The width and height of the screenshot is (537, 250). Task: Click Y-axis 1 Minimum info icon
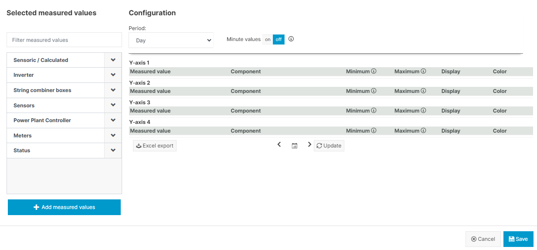[374, 71]
